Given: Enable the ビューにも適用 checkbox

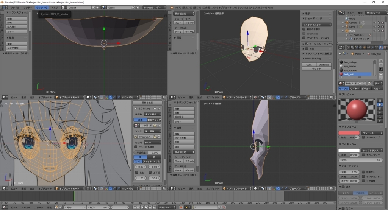Looking at the screenshot, I should point(136,146).
